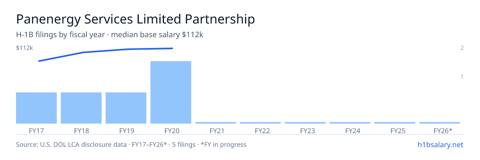480x160 pixels.
Task: Click the $112k salary axis label
Action: tap(24, 48)
